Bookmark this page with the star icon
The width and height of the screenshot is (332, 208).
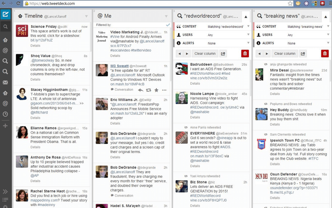coord(290,4)
